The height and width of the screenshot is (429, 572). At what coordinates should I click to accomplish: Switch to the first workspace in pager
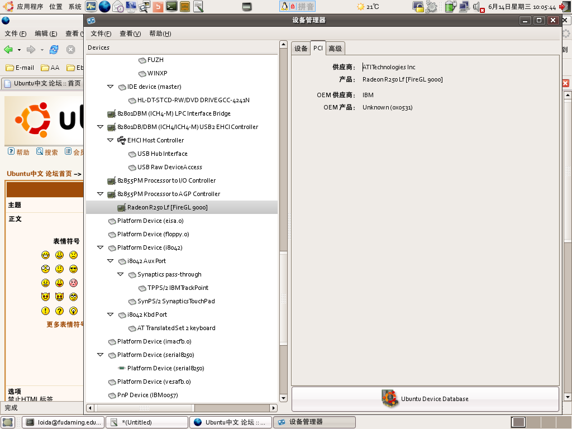tap(518, 422)
